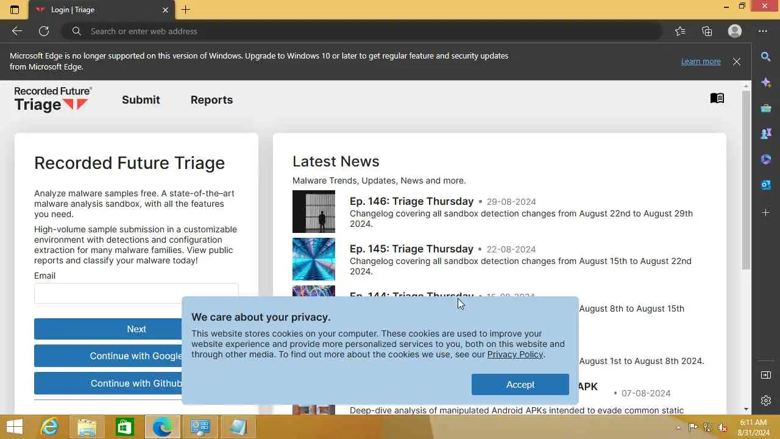The width and height of the screenshot is (780, 439).
Task: Open the Triage documentation book icon
Action: point(717,98)
